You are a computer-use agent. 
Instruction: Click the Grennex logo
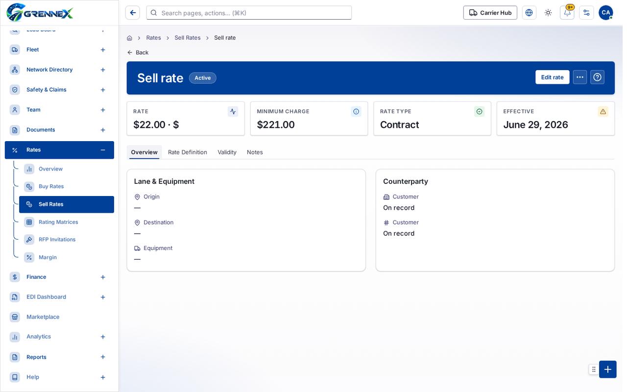(40, 12)
